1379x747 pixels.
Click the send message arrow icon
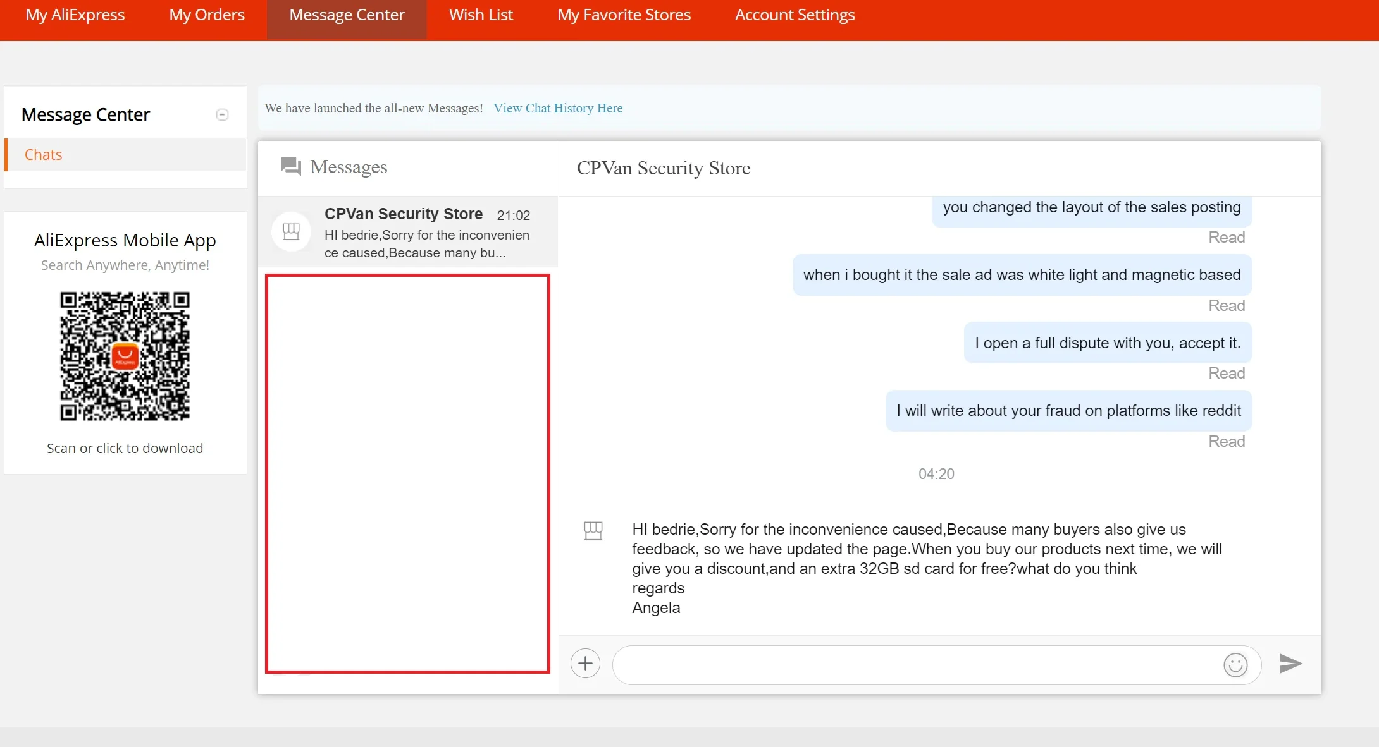(1290, 664)
